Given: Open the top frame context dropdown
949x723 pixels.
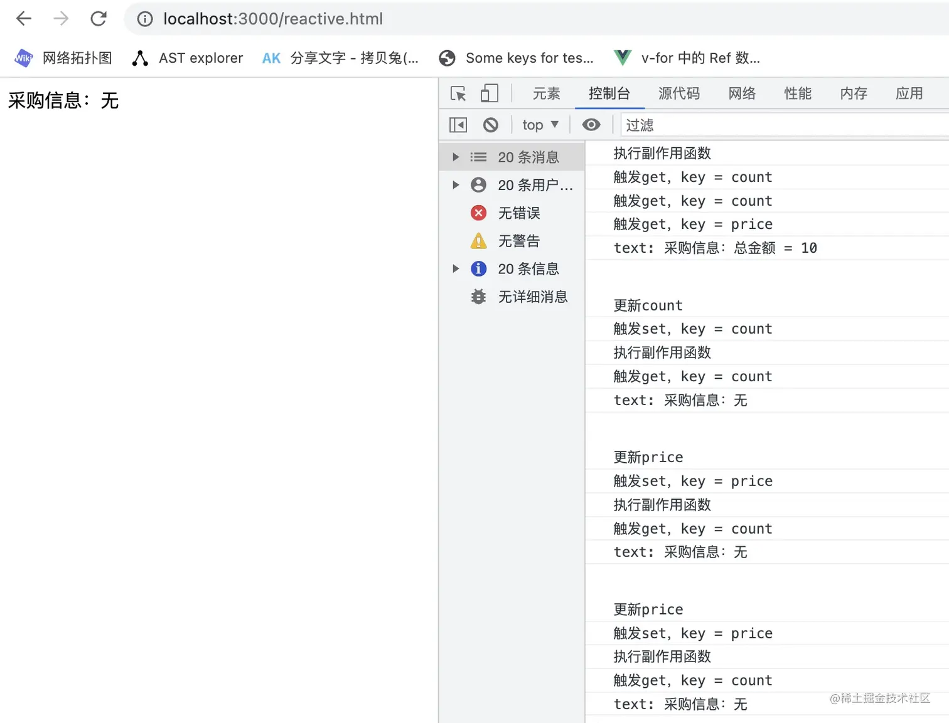Looking at the screenshot, I should (539, 125).
